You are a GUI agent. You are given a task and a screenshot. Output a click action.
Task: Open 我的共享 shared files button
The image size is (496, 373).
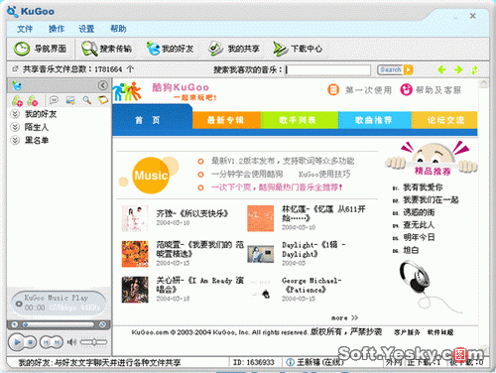[234, 49]
